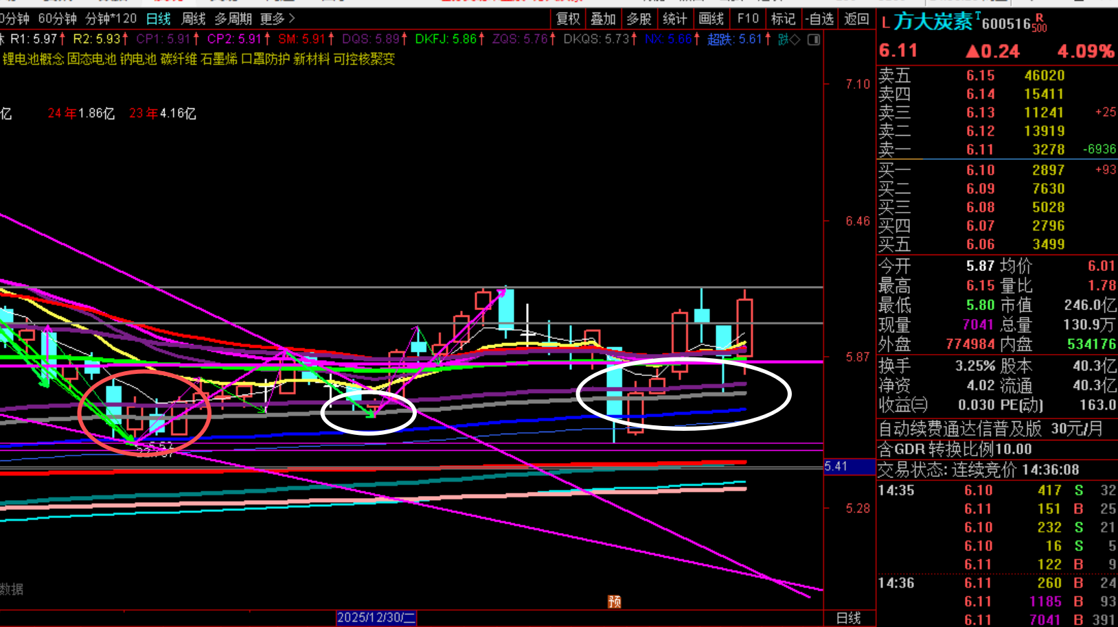Click the 标记 mark button
Screen dimensions: 1118x627
point(784,19)
